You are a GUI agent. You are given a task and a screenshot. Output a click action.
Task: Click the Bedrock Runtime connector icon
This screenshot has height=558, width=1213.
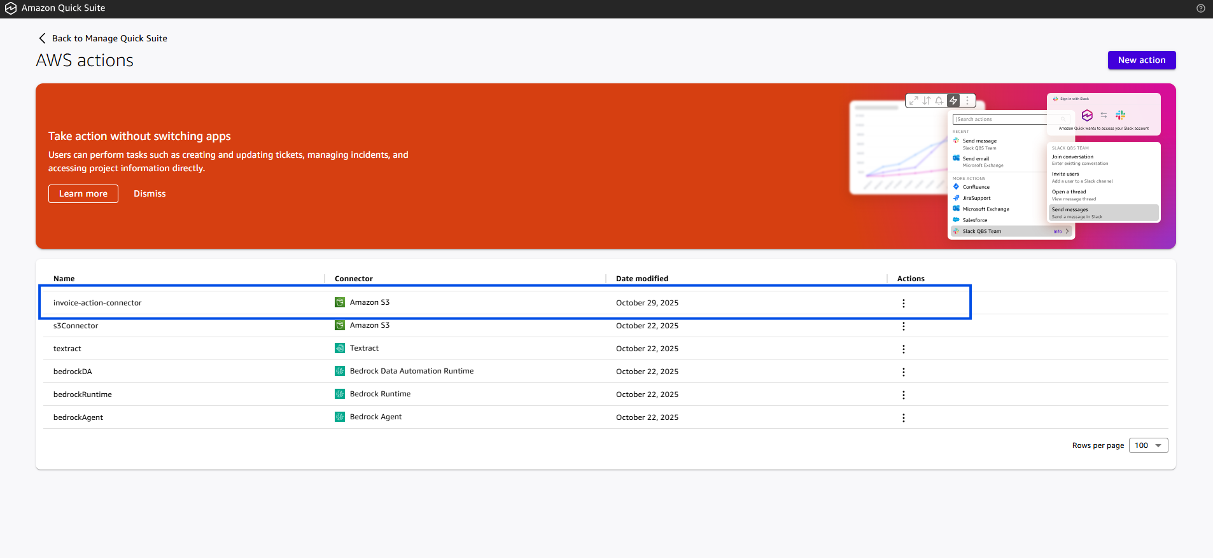point(340,394)
